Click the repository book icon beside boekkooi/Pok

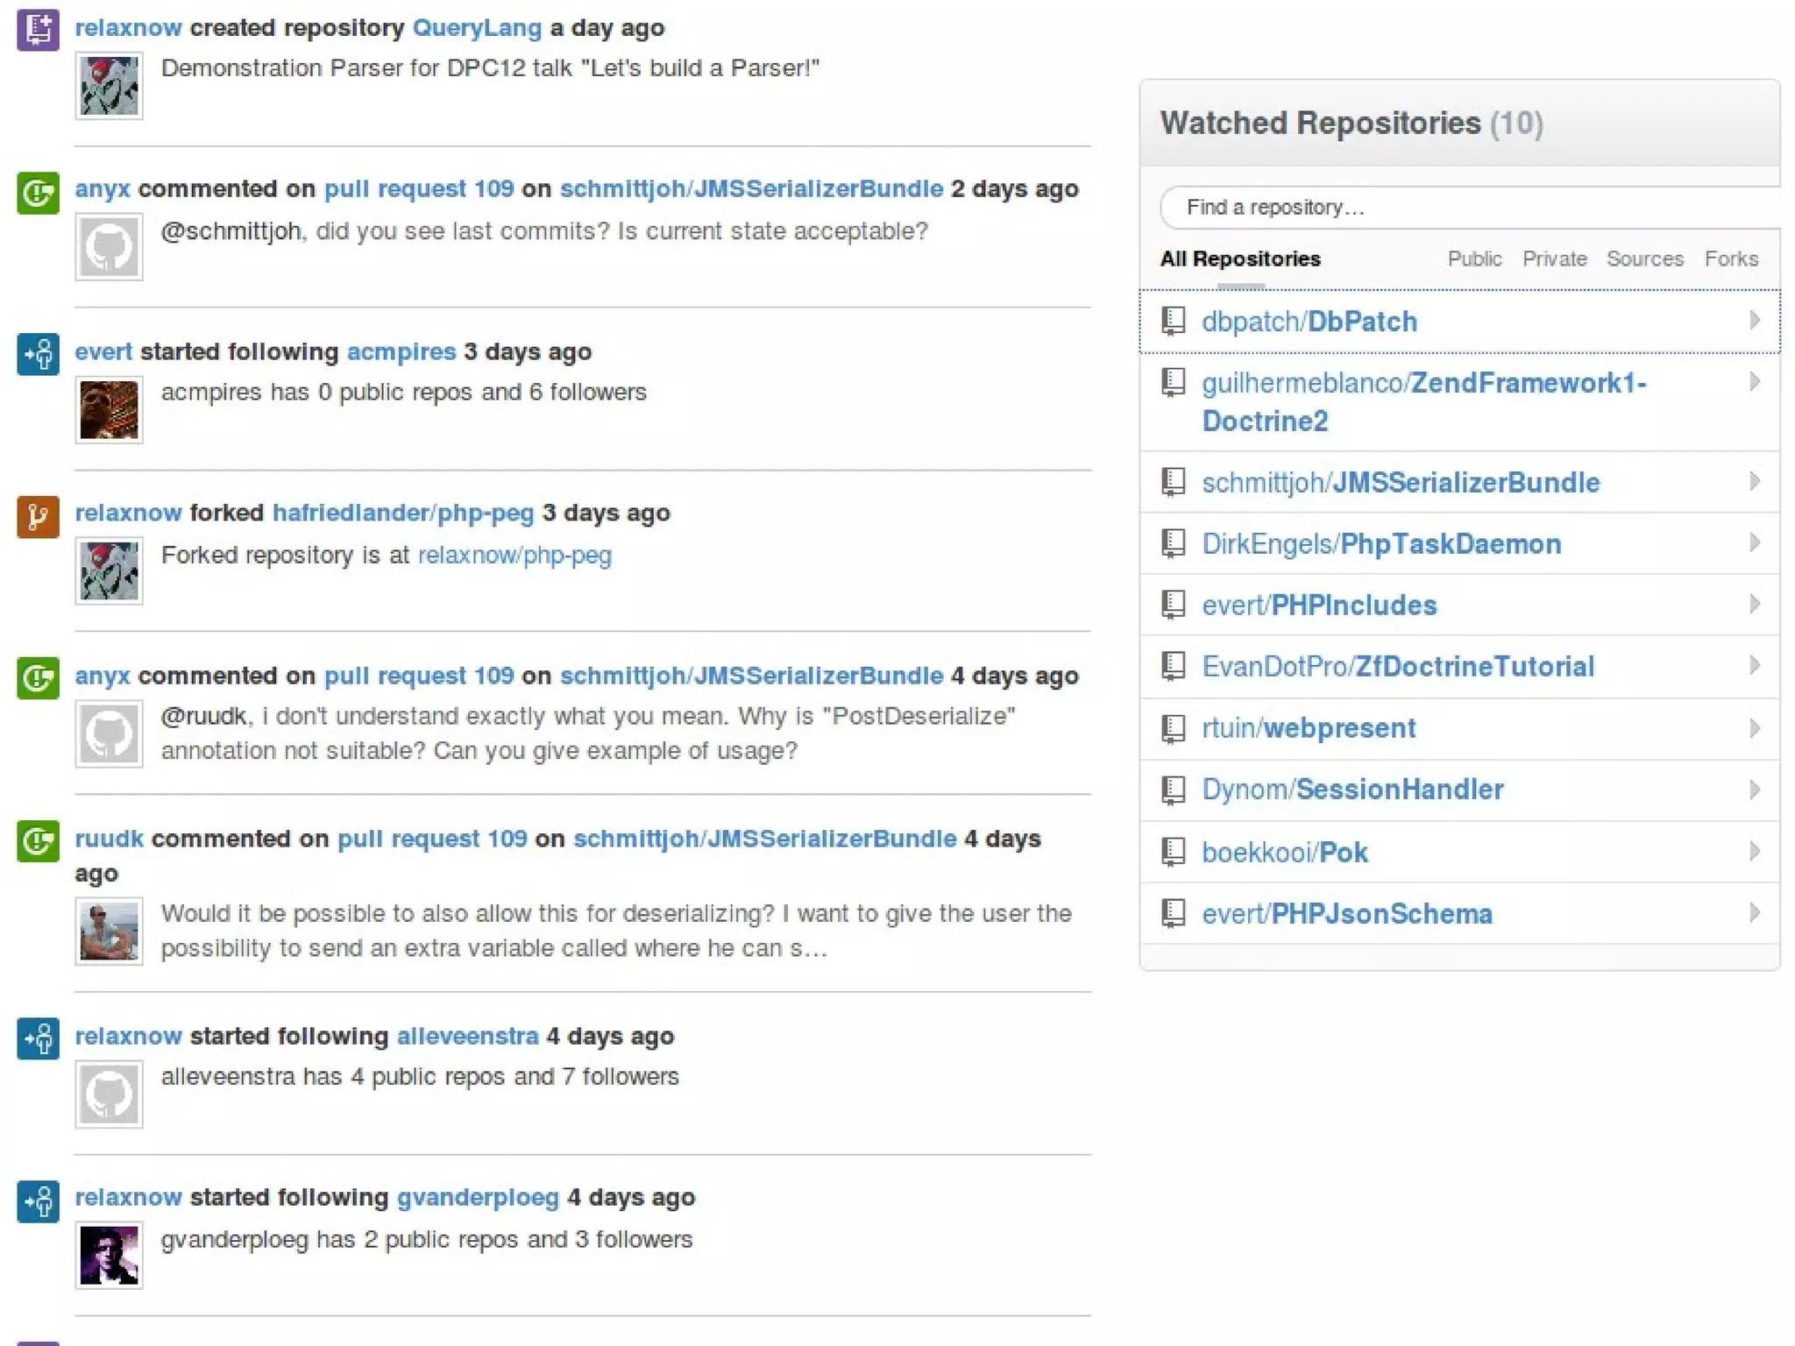click(x=1173, y=851)
